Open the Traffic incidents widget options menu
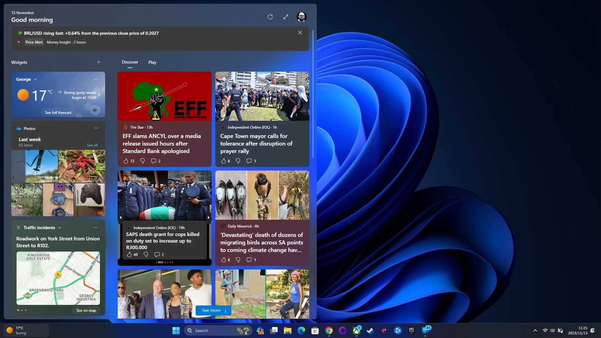The image size is (601, 338). click(x=95, y=227)
